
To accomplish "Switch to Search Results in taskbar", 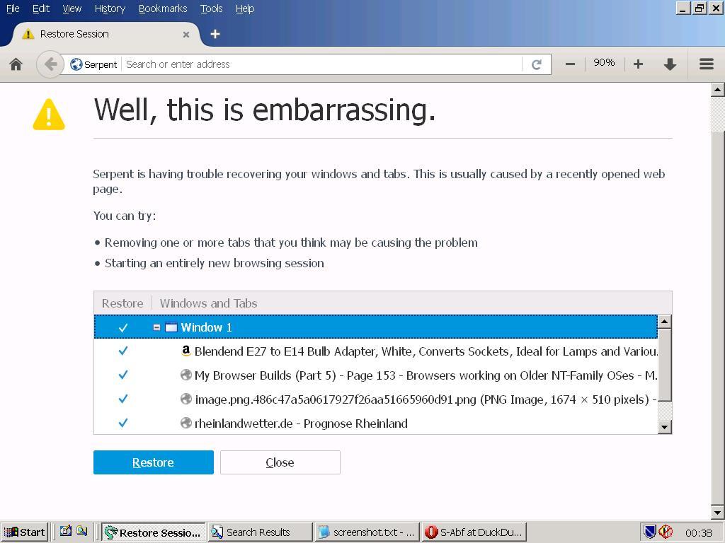I will click(x=260, y=532).
